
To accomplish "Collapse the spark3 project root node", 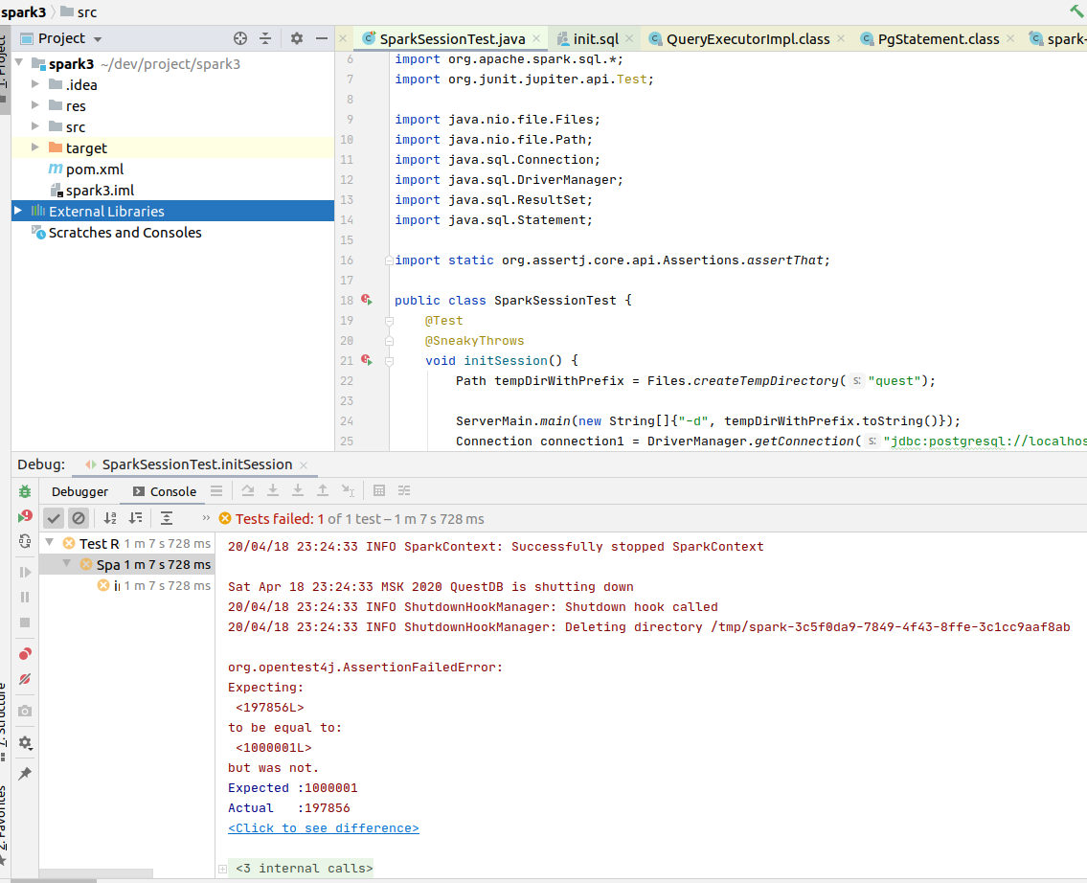I will click(21, 63).
